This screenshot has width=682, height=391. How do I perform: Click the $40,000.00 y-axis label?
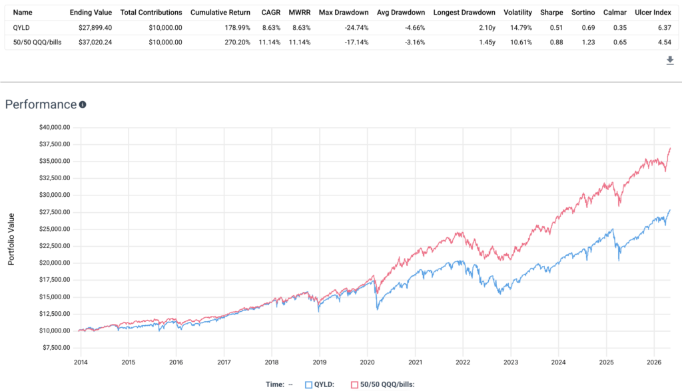coord(55,127)
